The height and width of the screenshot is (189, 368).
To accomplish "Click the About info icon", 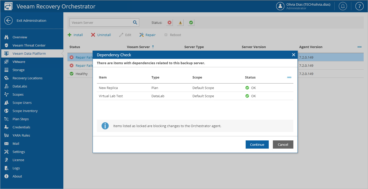I will pos(7,176).
